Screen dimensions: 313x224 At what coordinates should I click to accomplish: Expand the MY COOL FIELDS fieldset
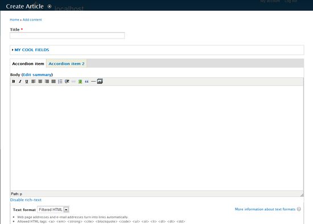point(32,50)
